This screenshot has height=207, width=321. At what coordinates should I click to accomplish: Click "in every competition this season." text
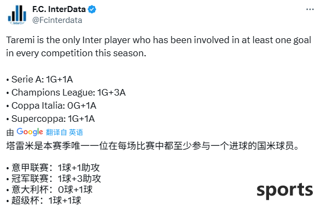click(76, 54)
